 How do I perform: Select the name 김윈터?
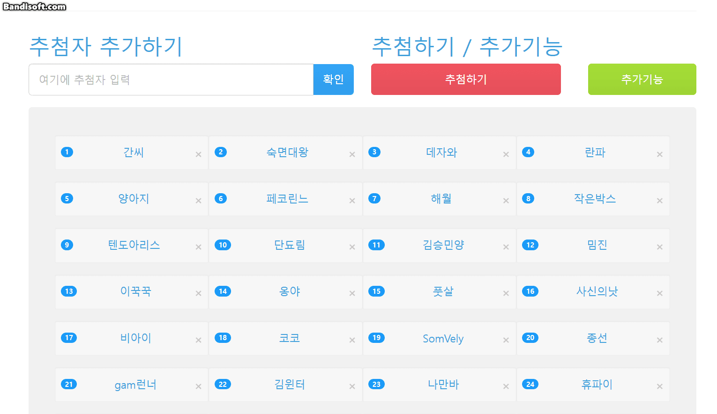[x=290, y=384]
